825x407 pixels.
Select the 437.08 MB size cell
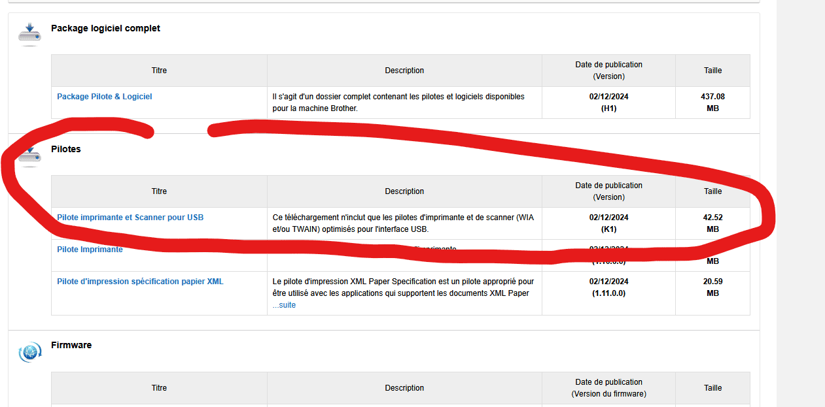[712, 103]
